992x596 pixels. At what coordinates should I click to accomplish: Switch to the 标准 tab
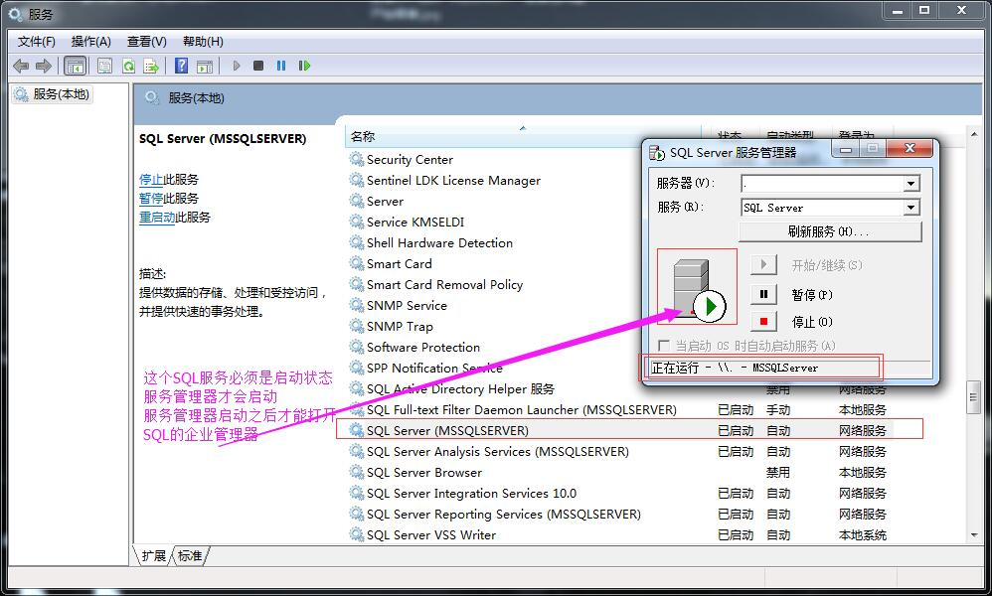coord(190,555)
